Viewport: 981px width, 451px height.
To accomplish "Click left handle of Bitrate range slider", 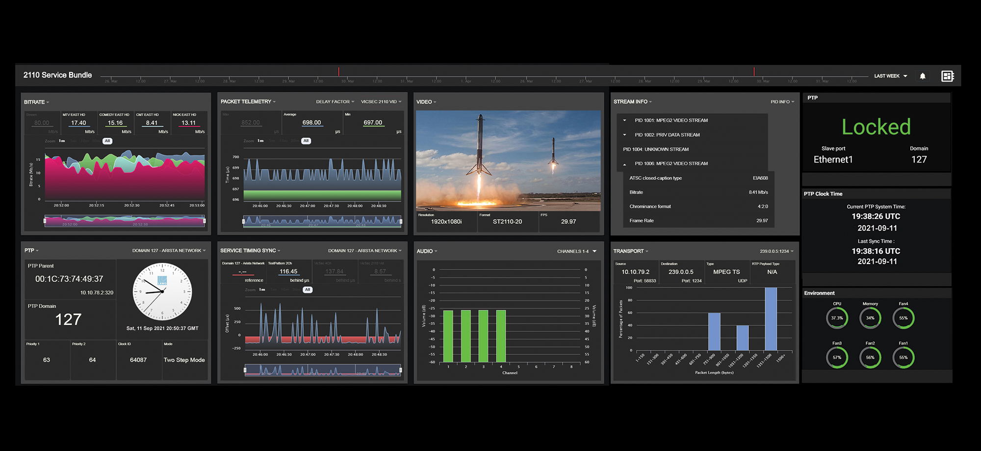I will coord(45,221).
